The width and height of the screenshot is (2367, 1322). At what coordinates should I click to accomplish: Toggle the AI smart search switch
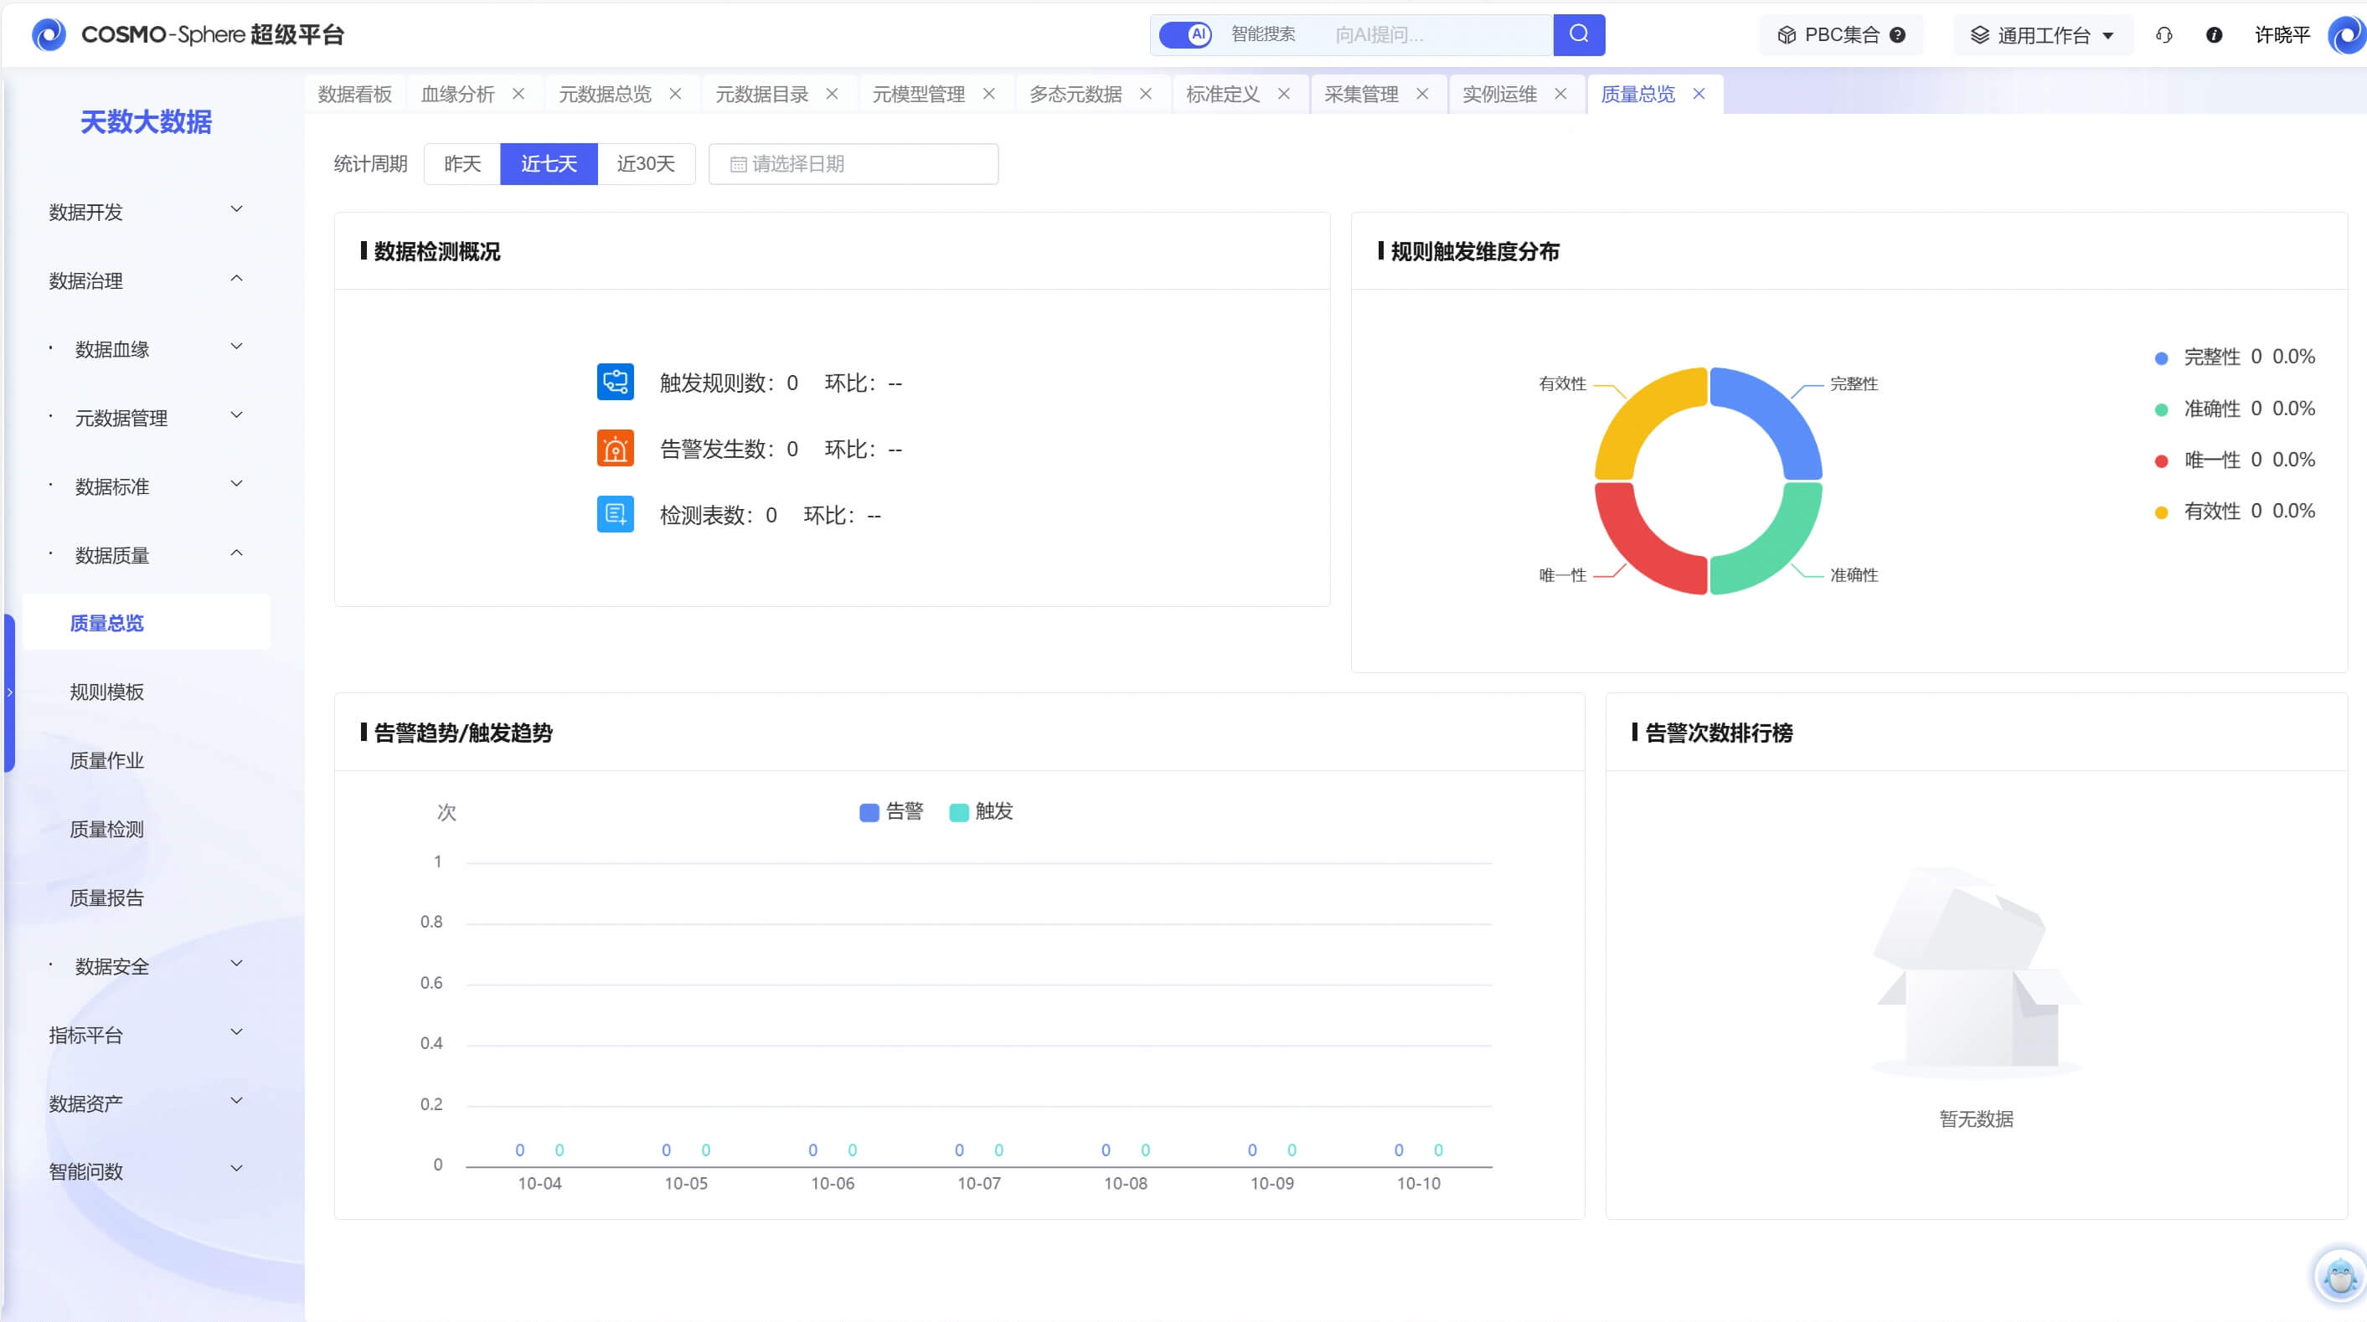tap(1185, 35)
